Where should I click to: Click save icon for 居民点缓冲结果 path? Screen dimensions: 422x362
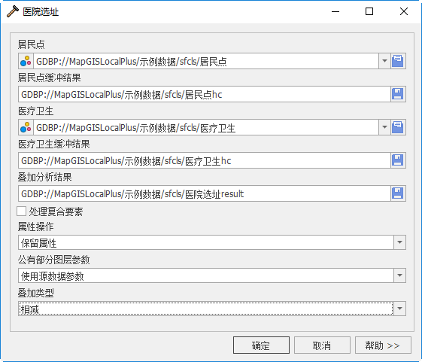pyautogui.click(x=398, y=94)
